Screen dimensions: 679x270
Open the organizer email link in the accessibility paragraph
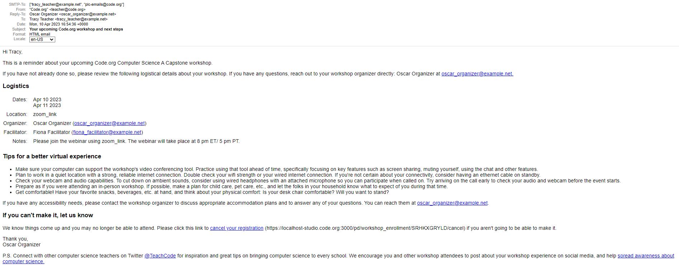click(x=452, y=203)
